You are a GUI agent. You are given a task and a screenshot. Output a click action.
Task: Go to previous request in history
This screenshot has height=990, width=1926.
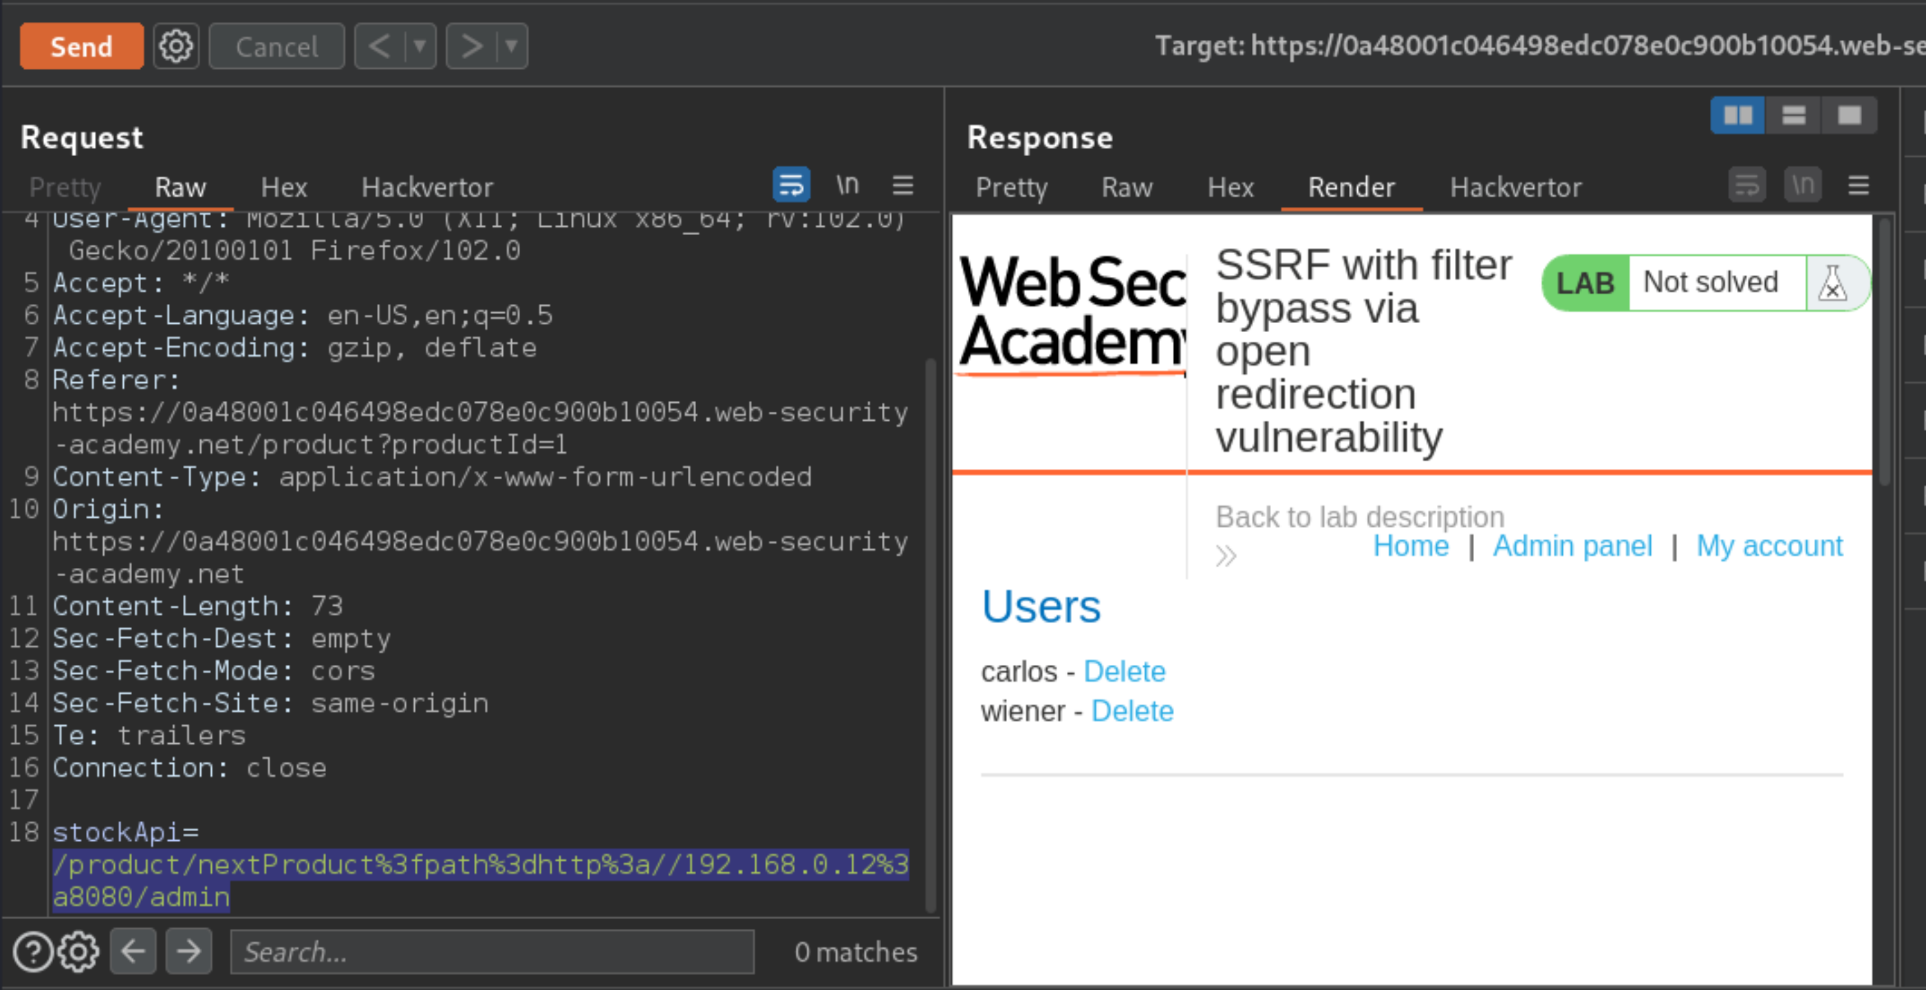[380, 46]
